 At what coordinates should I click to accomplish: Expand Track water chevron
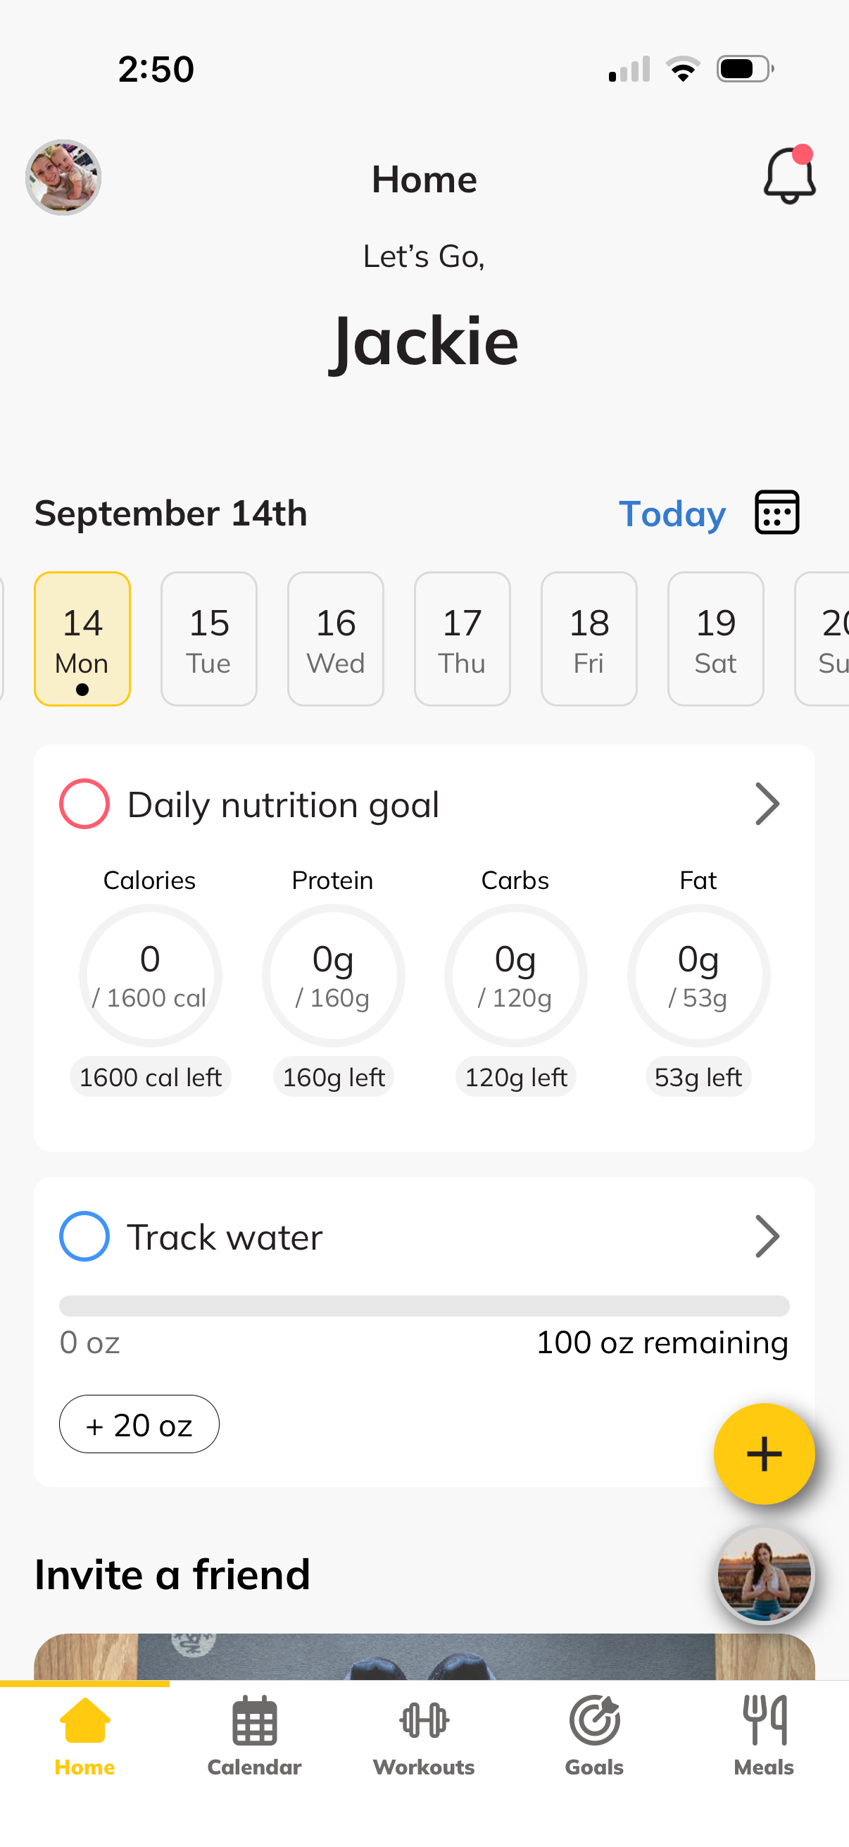[767, 1236]
